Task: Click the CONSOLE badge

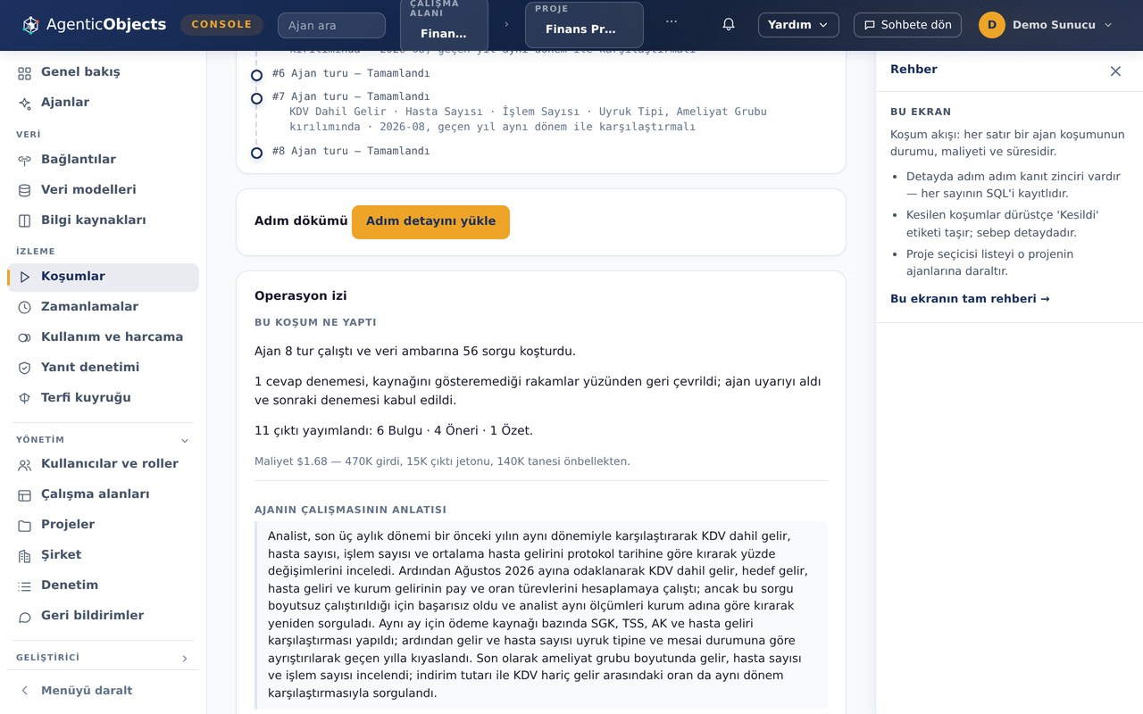Action: (x=221, y=25)
